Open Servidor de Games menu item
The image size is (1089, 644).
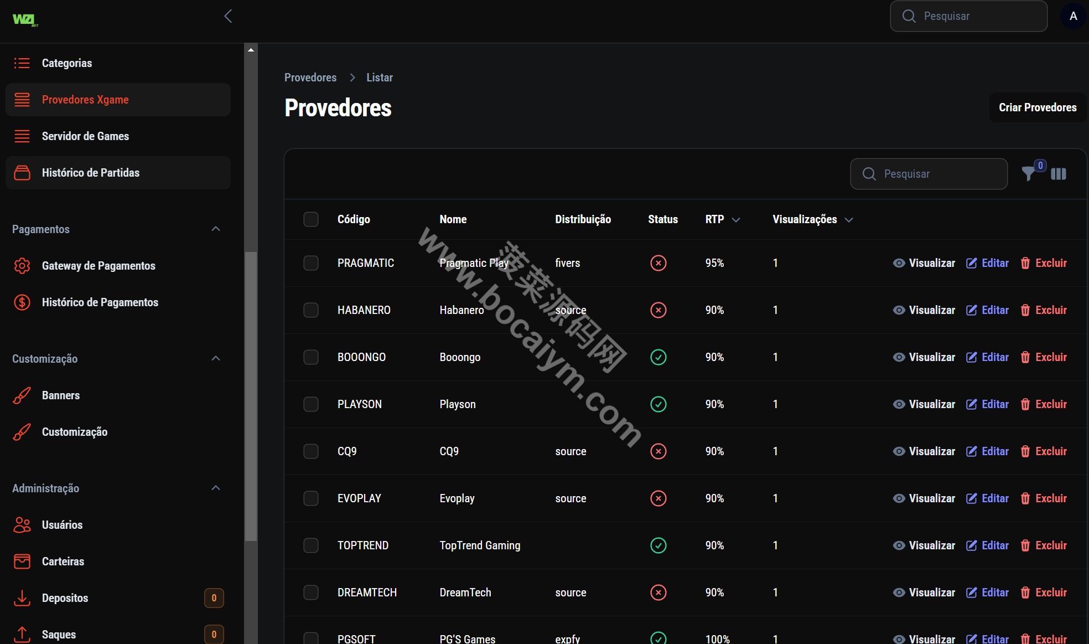(x=118, y=136)
